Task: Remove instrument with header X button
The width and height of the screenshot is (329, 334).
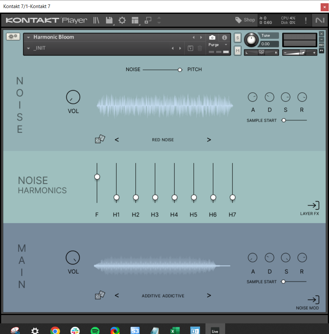Action: coord(322,34)
